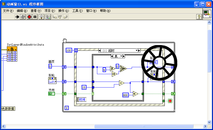
Task: Click the Run arrow button
Action: coord(17,17)
